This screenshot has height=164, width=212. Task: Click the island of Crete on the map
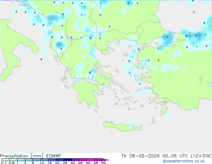[x=122, y=126]
